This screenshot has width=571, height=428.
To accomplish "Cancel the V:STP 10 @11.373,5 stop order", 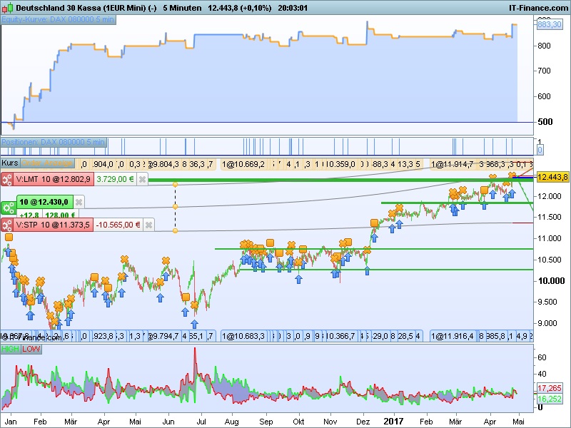I will [x=148, y=225].
